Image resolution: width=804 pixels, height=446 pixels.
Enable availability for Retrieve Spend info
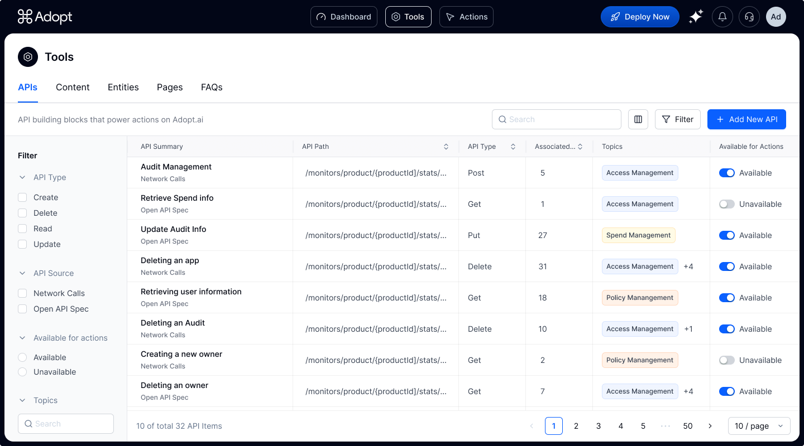click(x=727, y=204)
